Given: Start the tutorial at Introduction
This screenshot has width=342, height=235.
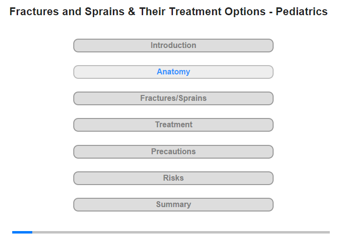Looking at the screenshot, I should [173, 46].
